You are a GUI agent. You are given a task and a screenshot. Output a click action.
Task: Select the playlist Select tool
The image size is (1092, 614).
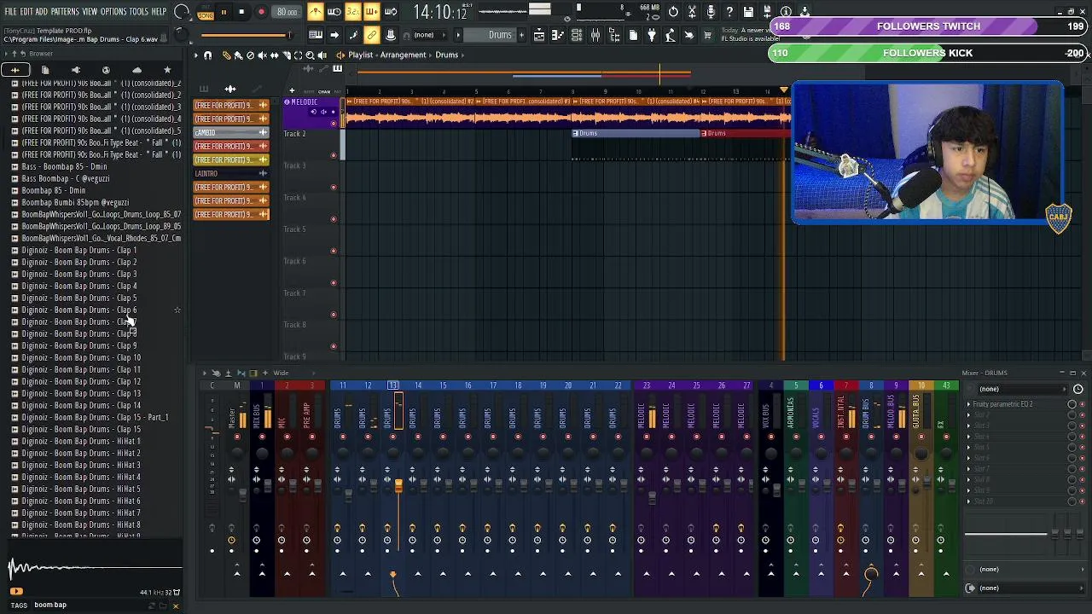pos(298,55)
